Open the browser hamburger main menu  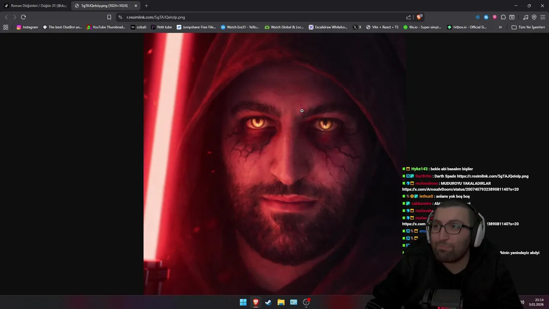tap(543, 17)
